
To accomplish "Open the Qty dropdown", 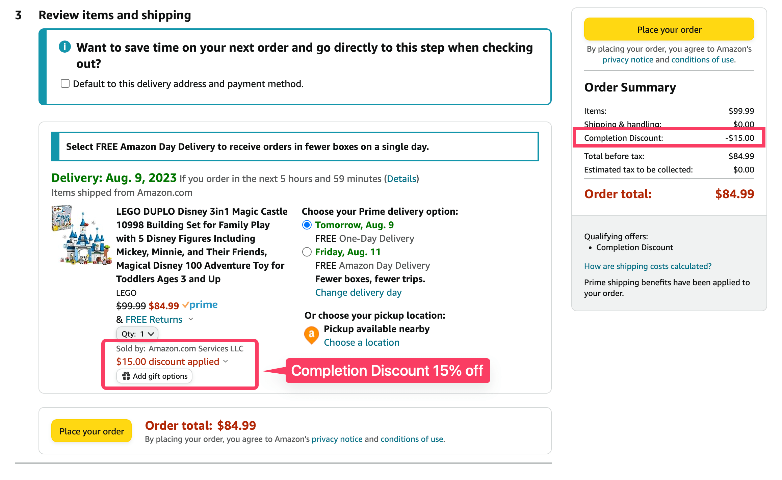I will point(137,334).
